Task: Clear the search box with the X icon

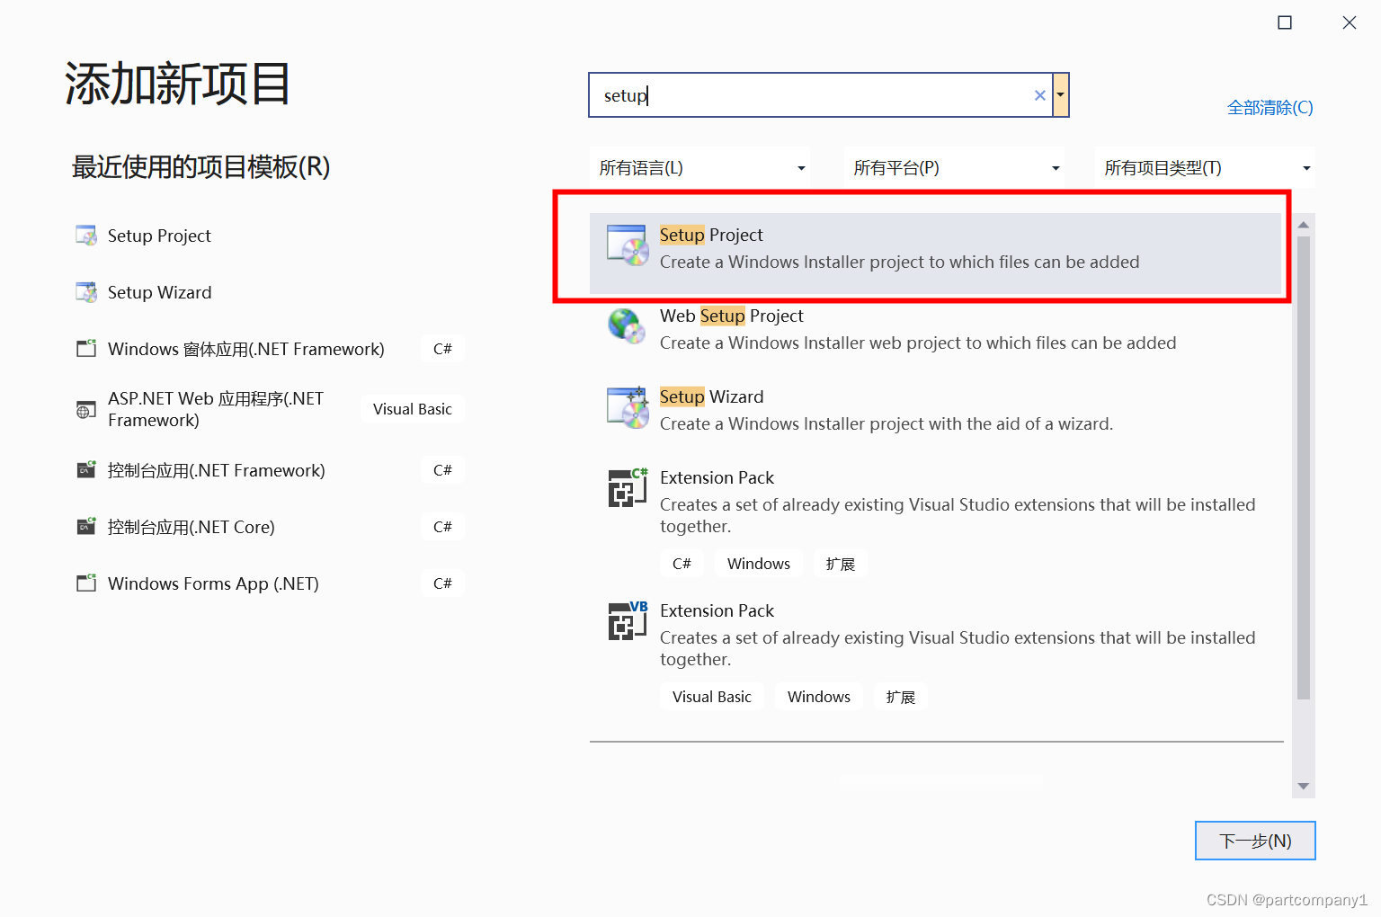Action: tap(1040, 95)
